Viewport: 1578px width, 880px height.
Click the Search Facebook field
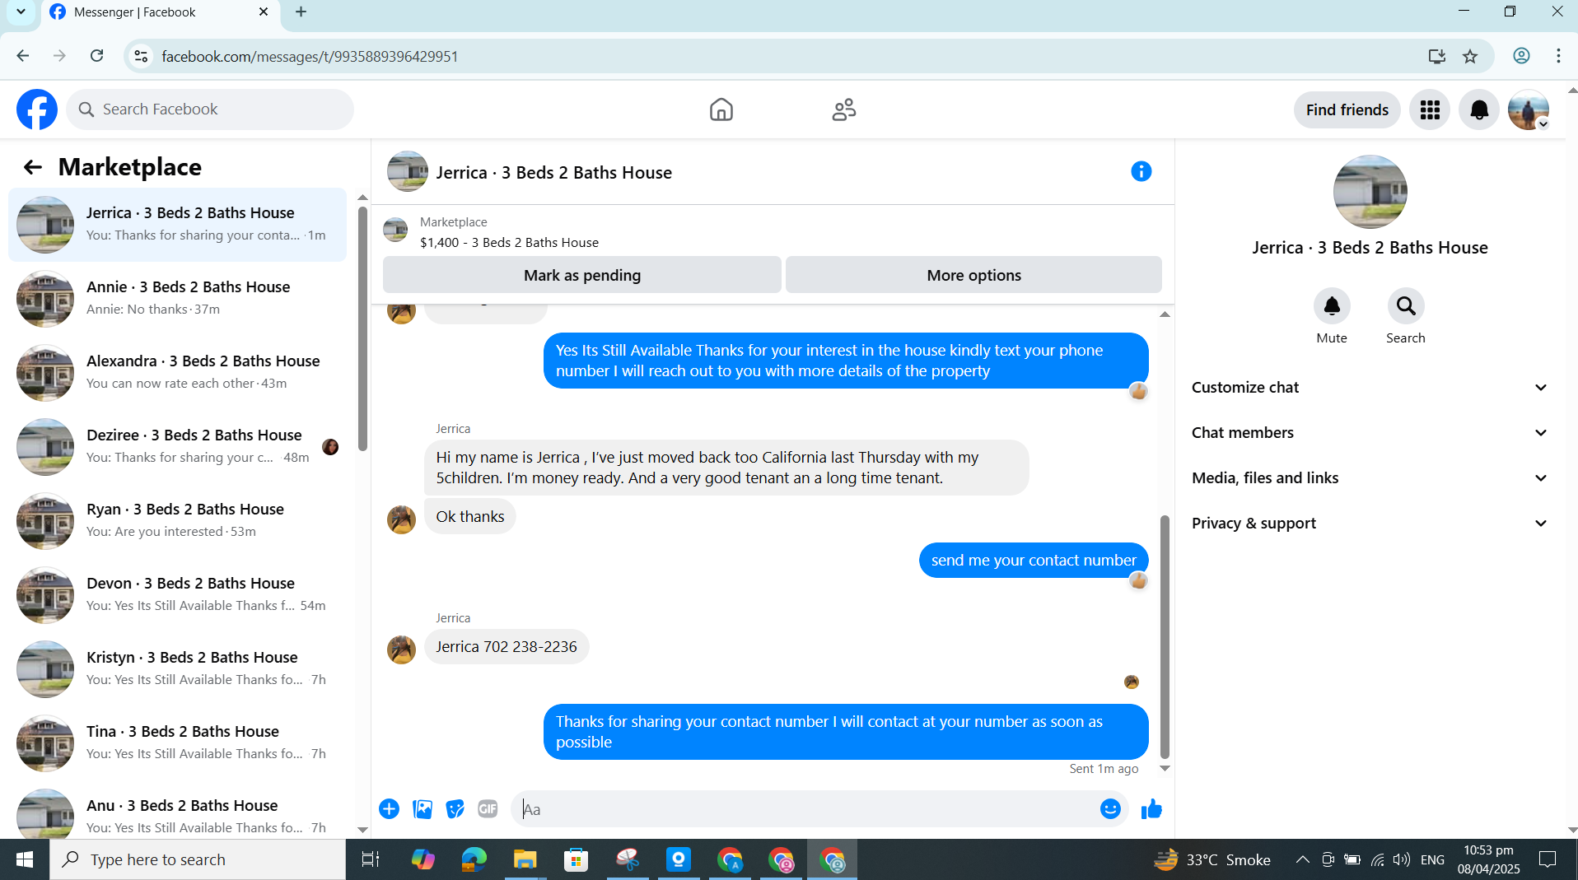[210, 109]
